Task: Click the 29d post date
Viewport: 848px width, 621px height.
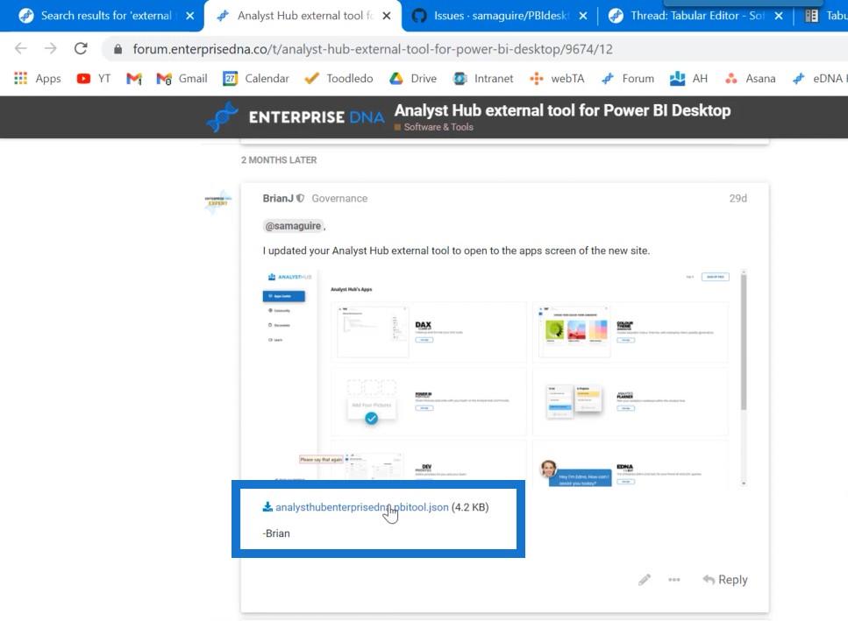Action: point(738,198)
